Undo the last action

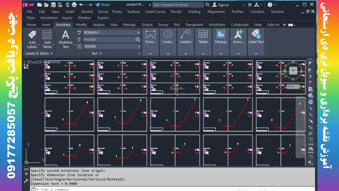(81, 5)
